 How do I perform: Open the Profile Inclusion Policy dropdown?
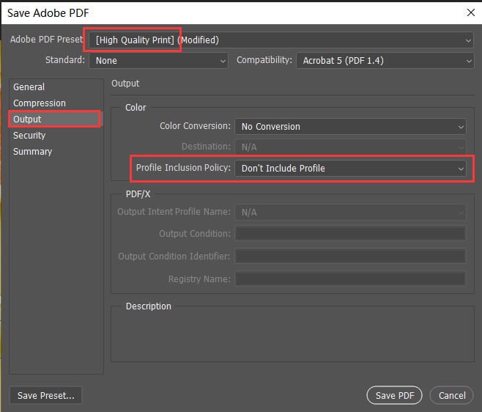tap(350, 169)
